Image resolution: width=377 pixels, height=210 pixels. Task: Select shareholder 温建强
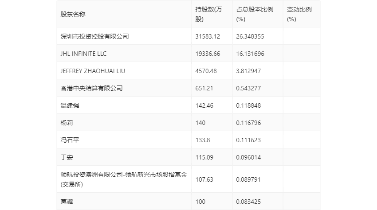[70, 105]
